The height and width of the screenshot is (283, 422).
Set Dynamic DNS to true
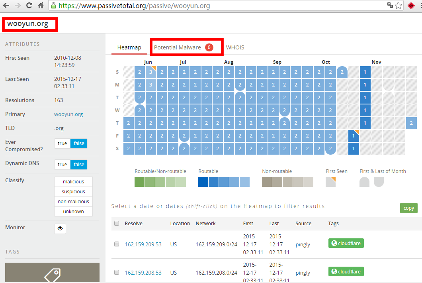click(62, 164)
